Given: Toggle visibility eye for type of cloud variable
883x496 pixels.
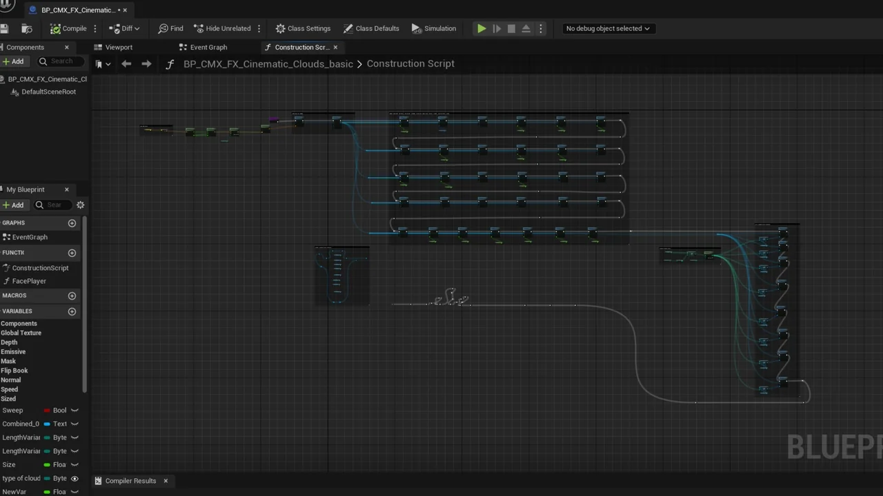Looking at the screenshot, I should point(75,478).
